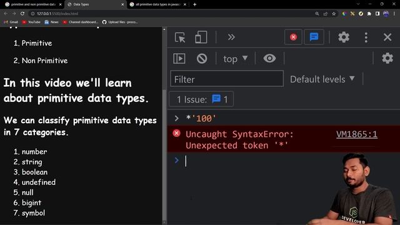This screenshot has width=400, height=225.
Task: Clear the console with the ban icon
Action: coord(202,59)
